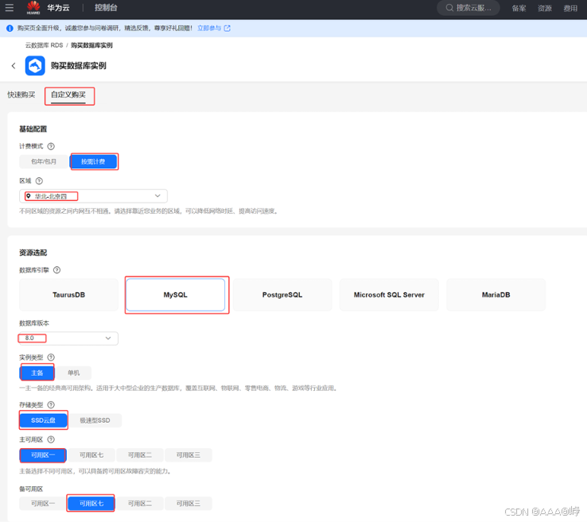Select standby zone 可用区一

pyautogui.click(x=43, y=504)
